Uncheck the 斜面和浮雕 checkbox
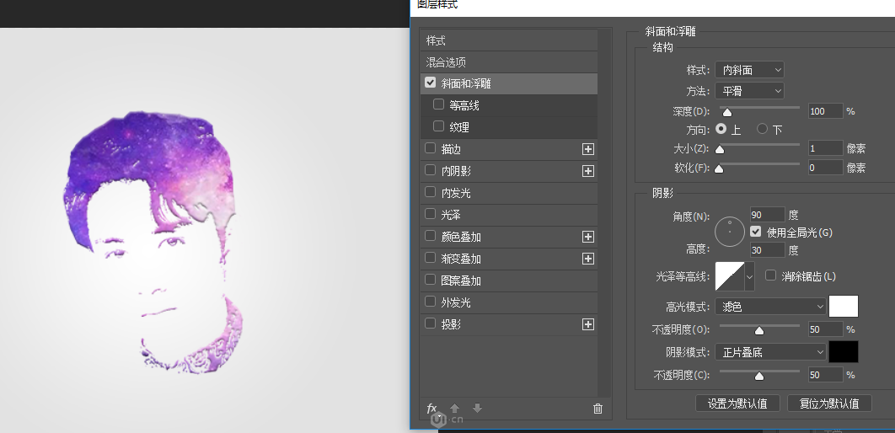This screenshot has height=433, width=895. (431, 83)
